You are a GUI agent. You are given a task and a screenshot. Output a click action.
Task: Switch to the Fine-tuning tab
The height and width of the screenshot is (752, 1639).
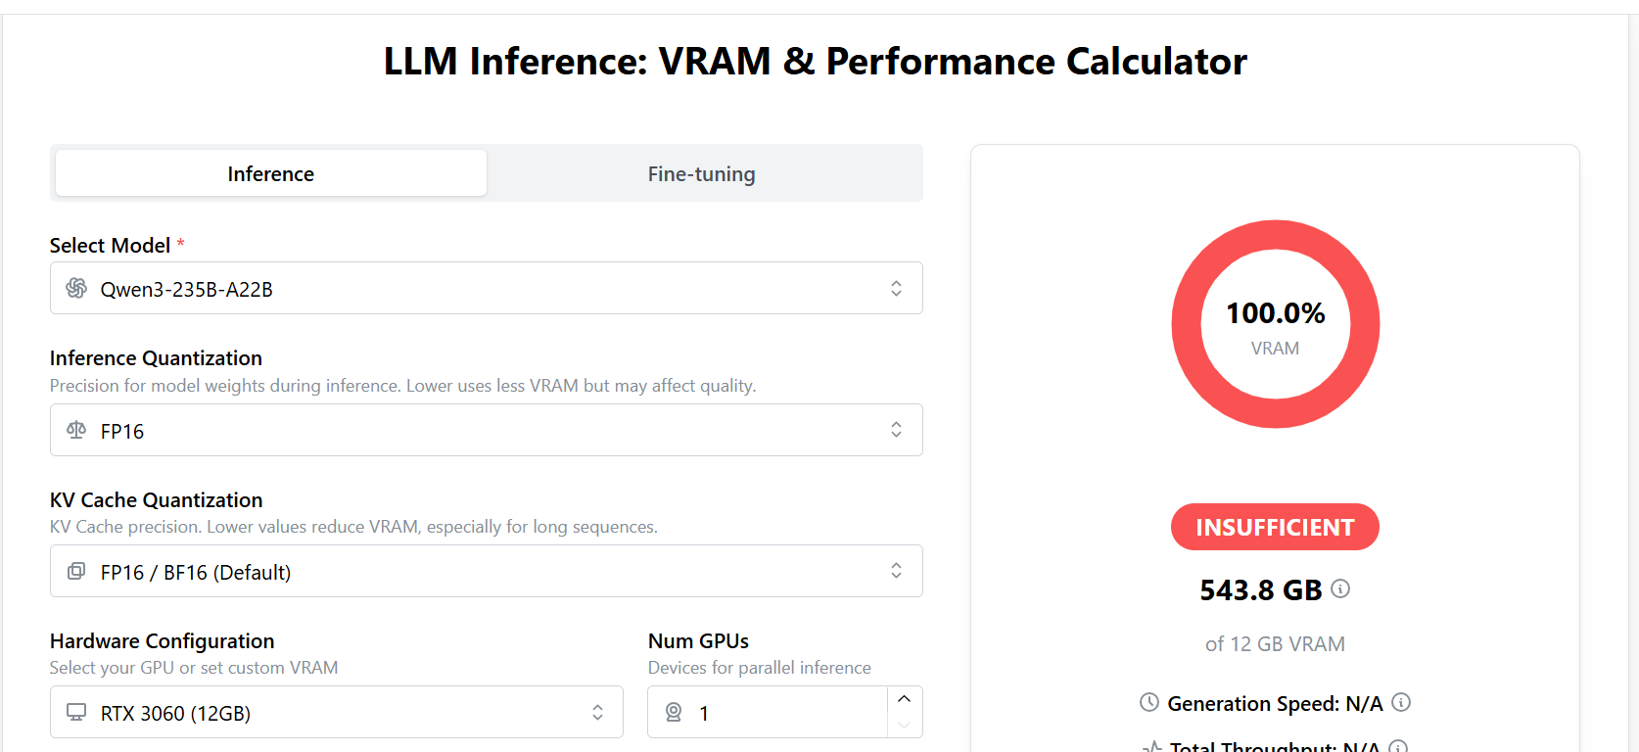point(702,173)
